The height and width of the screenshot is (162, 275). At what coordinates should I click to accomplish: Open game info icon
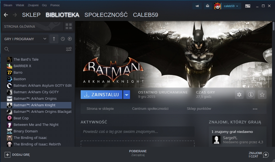tap(251, 95)
